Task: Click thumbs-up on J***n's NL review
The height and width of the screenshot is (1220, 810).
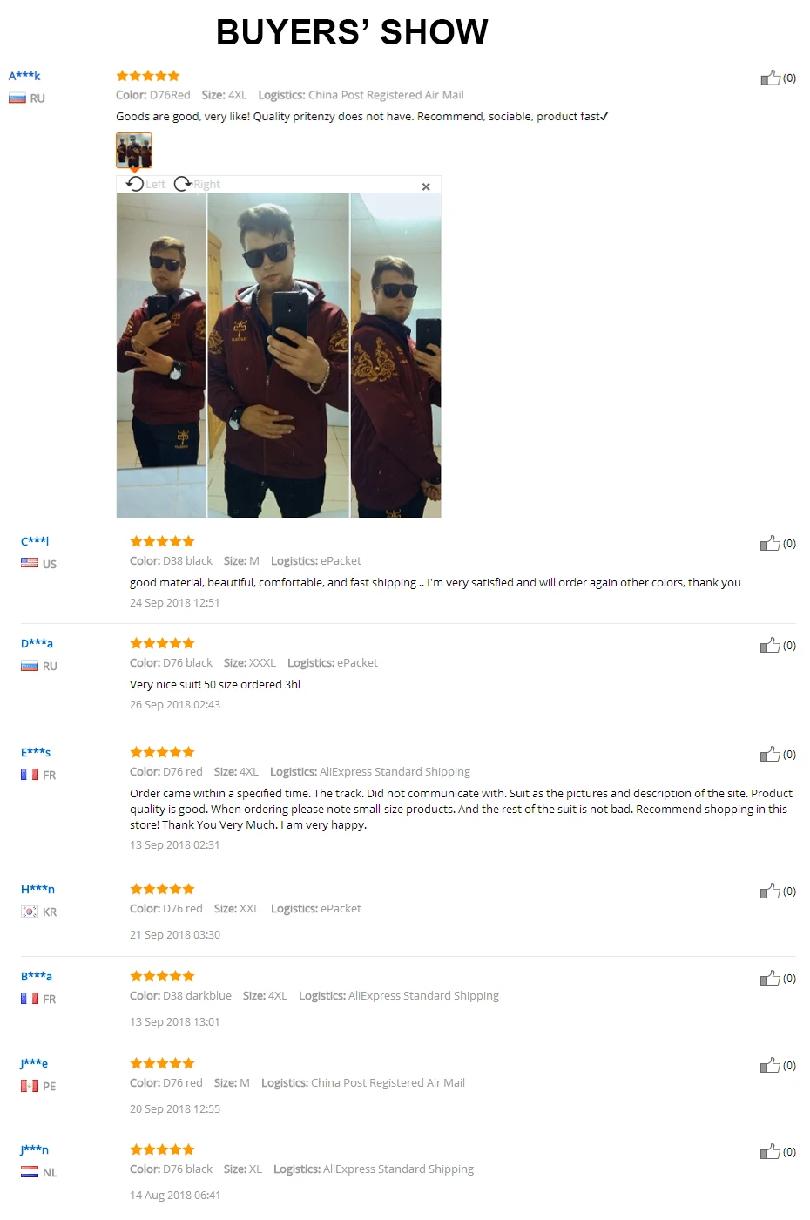Action: pos(770,1151)
